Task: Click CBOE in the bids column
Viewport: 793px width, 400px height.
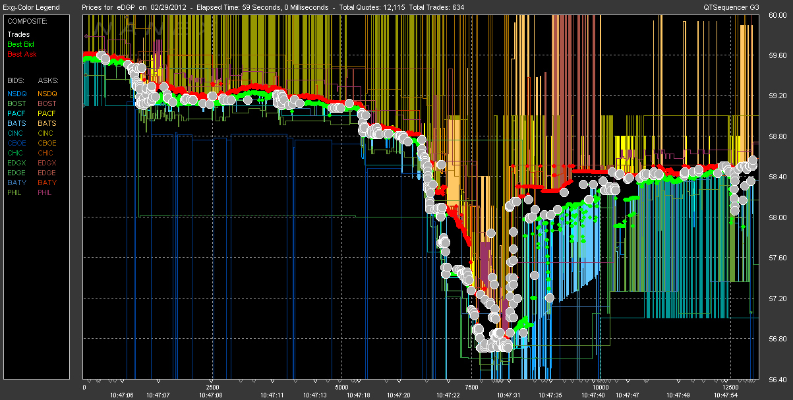Action: click(16, 143)
